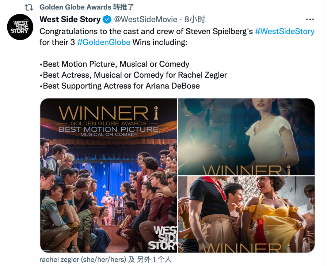Open Golden Globe Awards retweeted label
This screenshot has width=331, height=266.
(86, 7)
